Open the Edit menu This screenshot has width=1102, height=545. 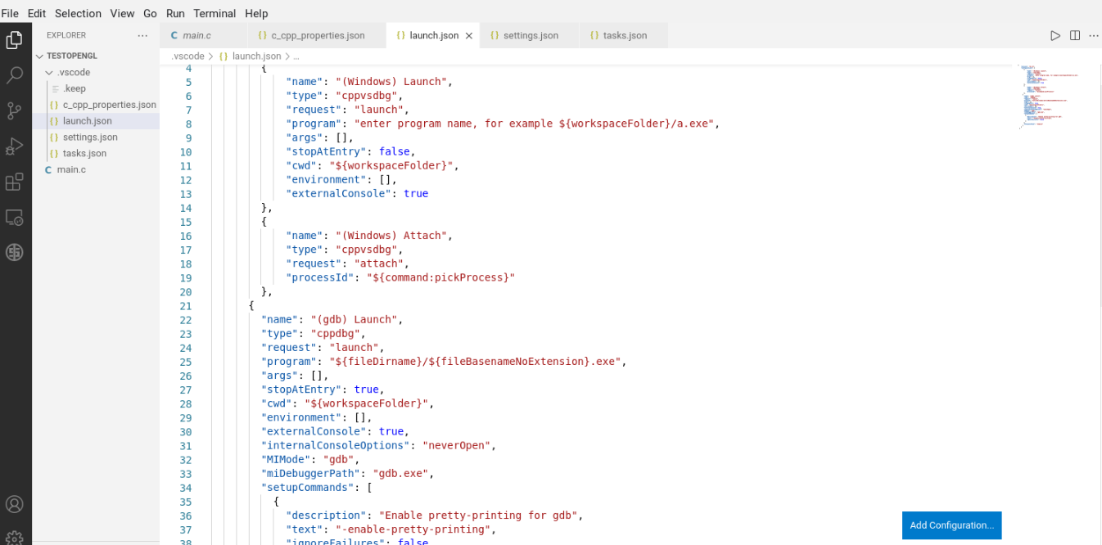click(x=36, y=13)
